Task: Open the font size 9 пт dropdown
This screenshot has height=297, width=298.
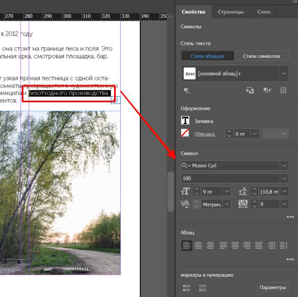Action: 227,191
